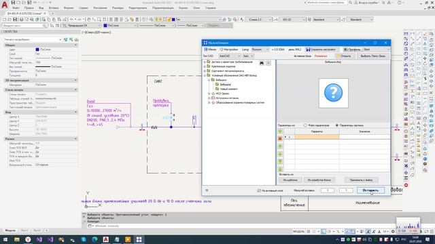Open the 'nothing selected' dropdown in Properties
Image resolution: width=435 pixels, height=244 pixels.
(x=33, y=40)
